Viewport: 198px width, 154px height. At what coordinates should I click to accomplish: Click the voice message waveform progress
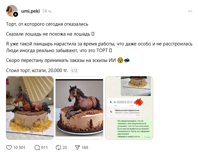(x=123, y=102)
